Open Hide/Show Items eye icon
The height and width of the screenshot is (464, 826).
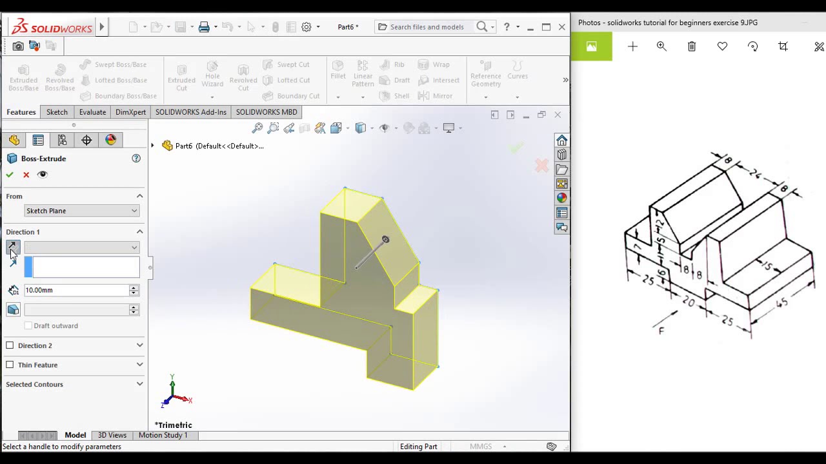pyautogui.click(x=385, y=128)
